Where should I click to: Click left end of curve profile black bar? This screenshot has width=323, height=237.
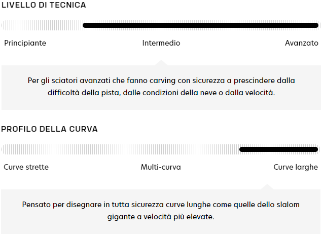(x=241, y=149)
